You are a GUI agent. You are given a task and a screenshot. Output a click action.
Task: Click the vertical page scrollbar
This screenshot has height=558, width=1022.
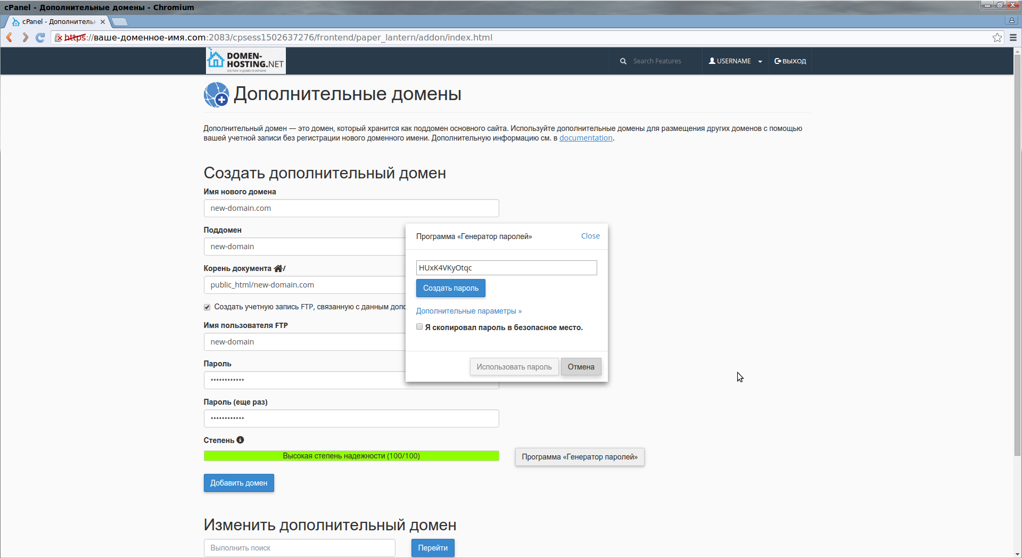[x=1017, y=256]
